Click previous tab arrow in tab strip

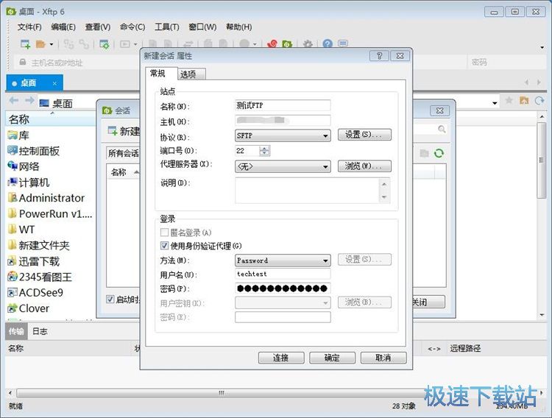click(527, 82)
